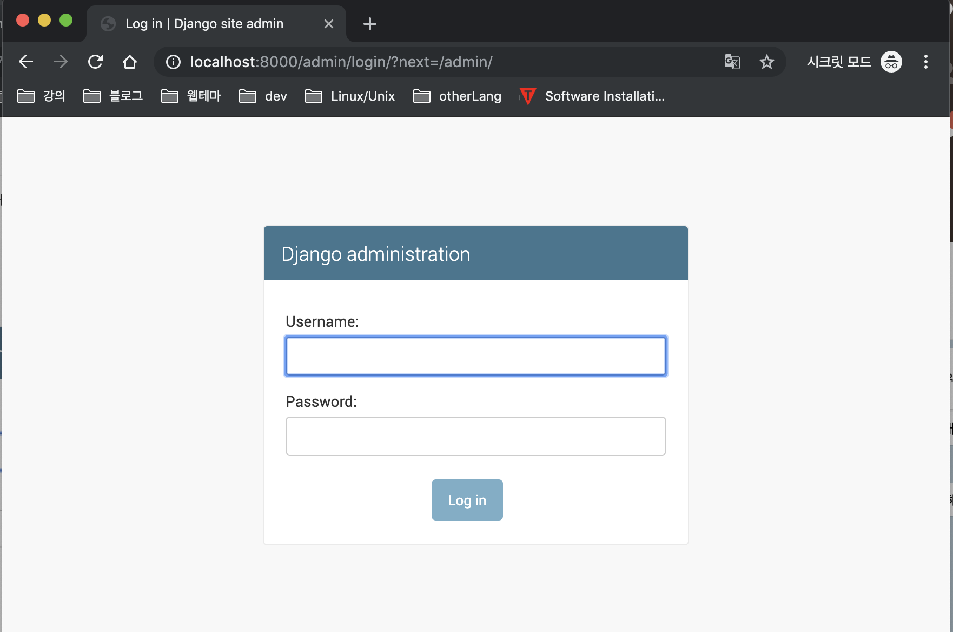Screen dimensions: 953x632
Task: Click the Log in button
Action: (x=467, y=500)
